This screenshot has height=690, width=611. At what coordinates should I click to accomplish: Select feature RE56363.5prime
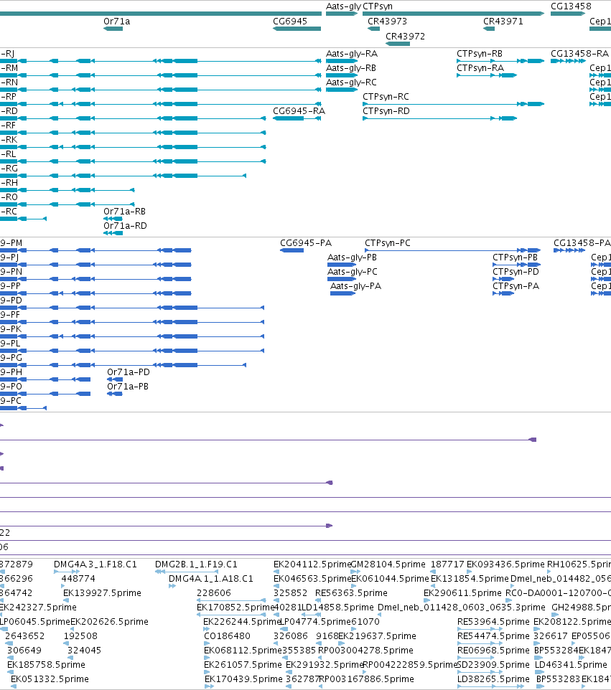[x=351, y=593]
